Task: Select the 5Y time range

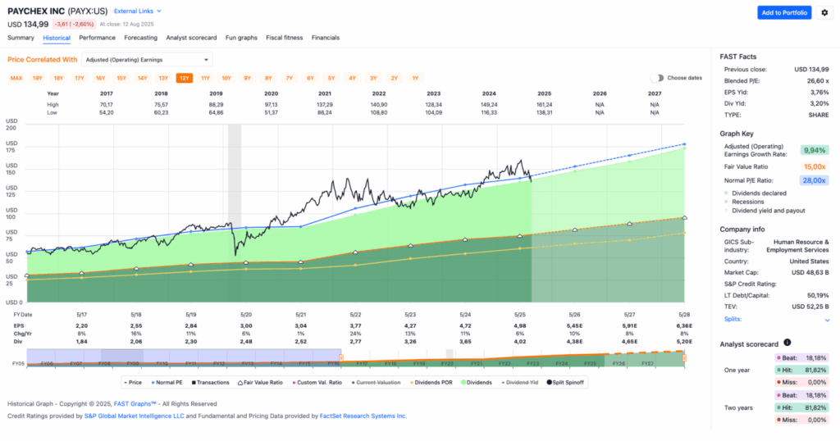Action: pyautogui.click(x=331, y=78)
